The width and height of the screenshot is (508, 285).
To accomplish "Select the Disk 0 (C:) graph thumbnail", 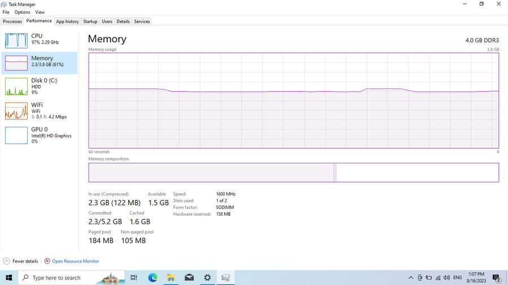I will (16, 86).
